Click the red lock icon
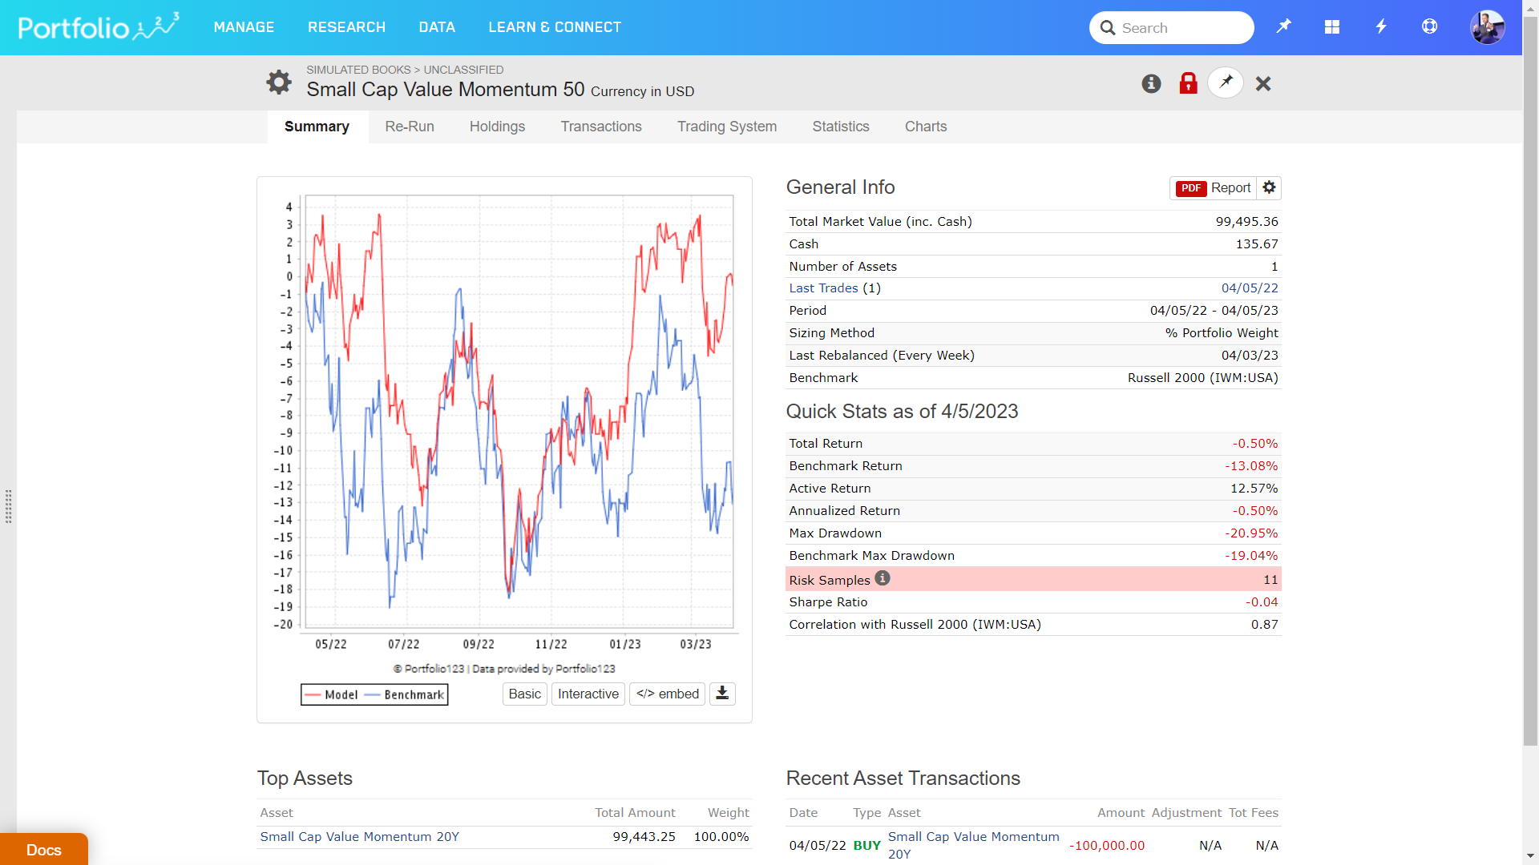Viewport: 1539px width, 865px height. (x=1188, y=83)
